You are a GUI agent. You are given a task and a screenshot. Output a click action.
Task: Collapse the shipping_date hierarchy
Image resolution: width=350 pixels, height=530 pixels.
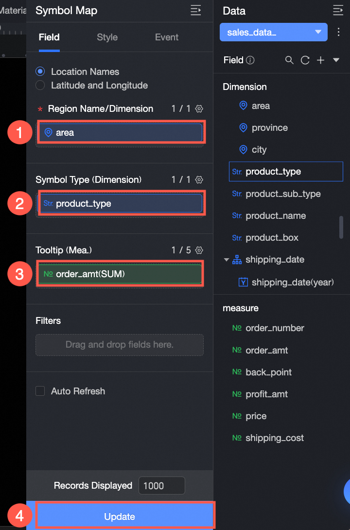pyautogui.click(x=227, y=260)
